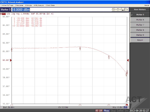Screen dimensions: 150x112
Task: Nudge marker value up with small stepper arrow
Action: 113,9
